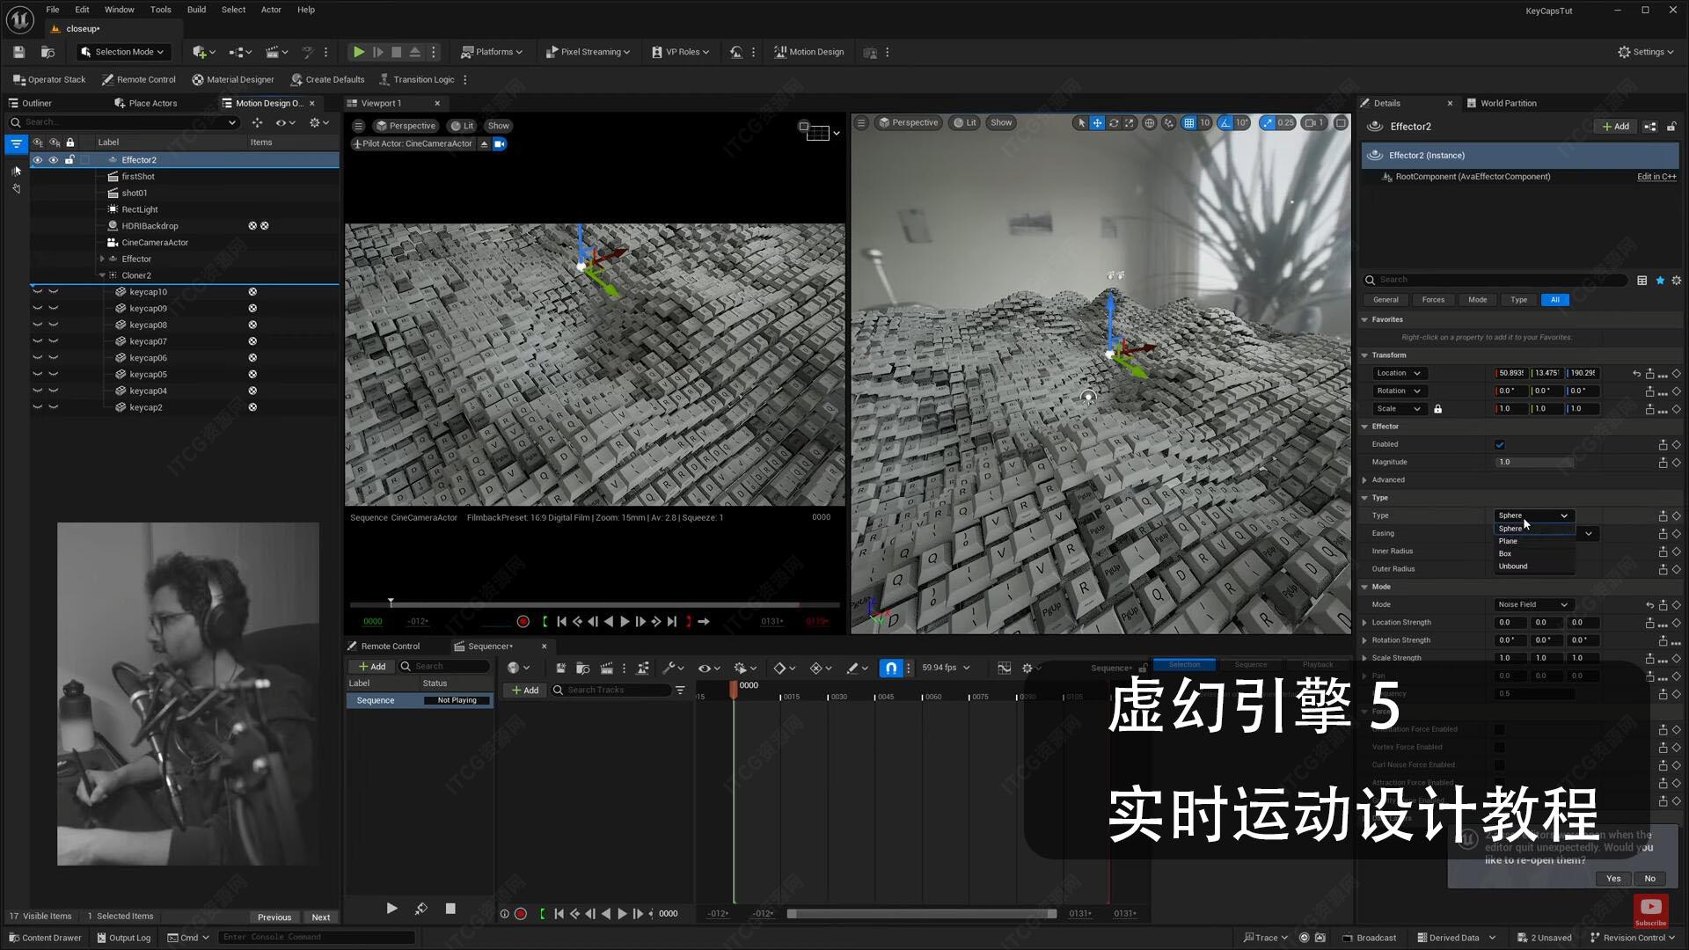Open Transition Logic tool
The height and width of the screenshot is (950, 1689).
point(416,79)
